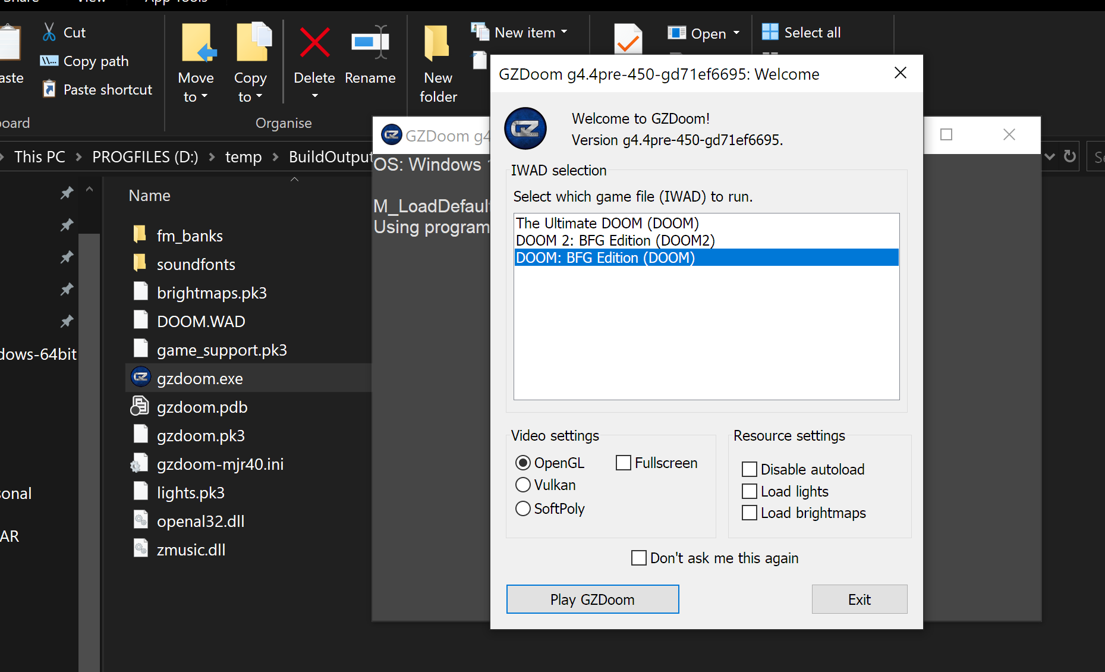Click the Select all grid icon
The image size is (1105, 672).
(770, 32)
